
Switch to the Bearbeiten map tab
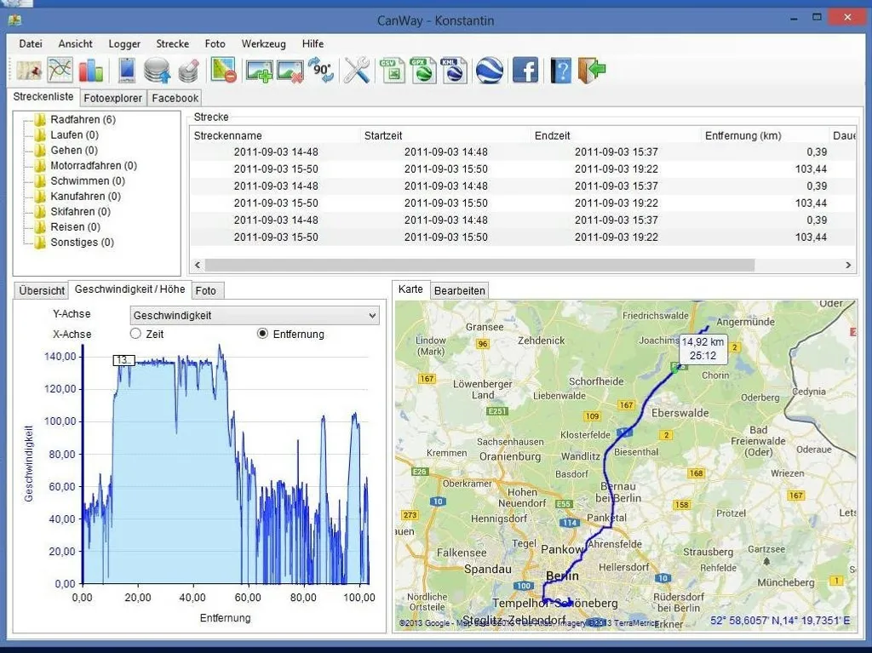tap(460, 290)
